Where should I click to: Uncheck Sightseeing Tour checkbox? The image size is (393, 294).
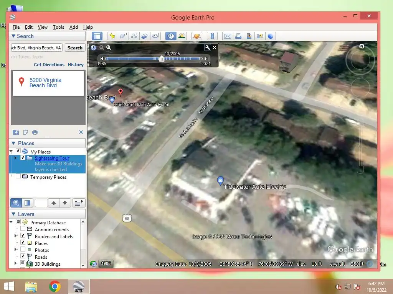pyautogui.click(x=23, y=158)
